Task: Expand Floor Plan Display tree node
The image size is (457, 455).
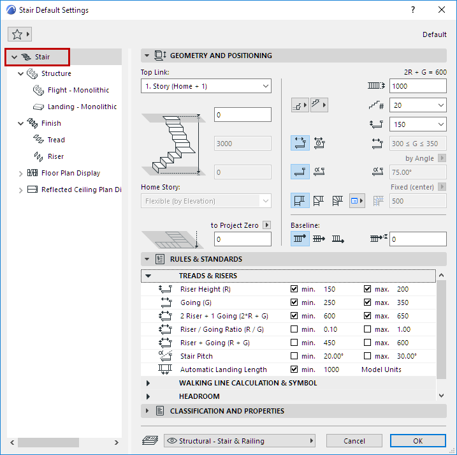Action: click(x=20, y=174)
